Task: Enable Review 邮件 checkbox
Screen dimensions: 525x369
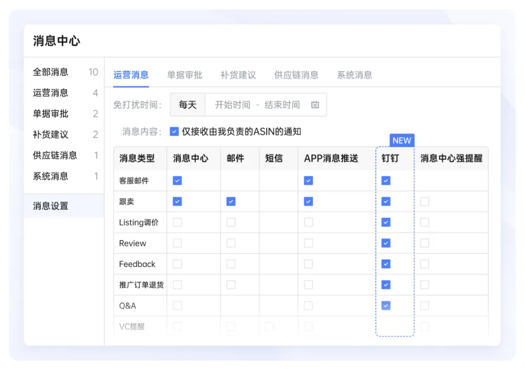Action: pyautogui.click(x=231, y=243)
